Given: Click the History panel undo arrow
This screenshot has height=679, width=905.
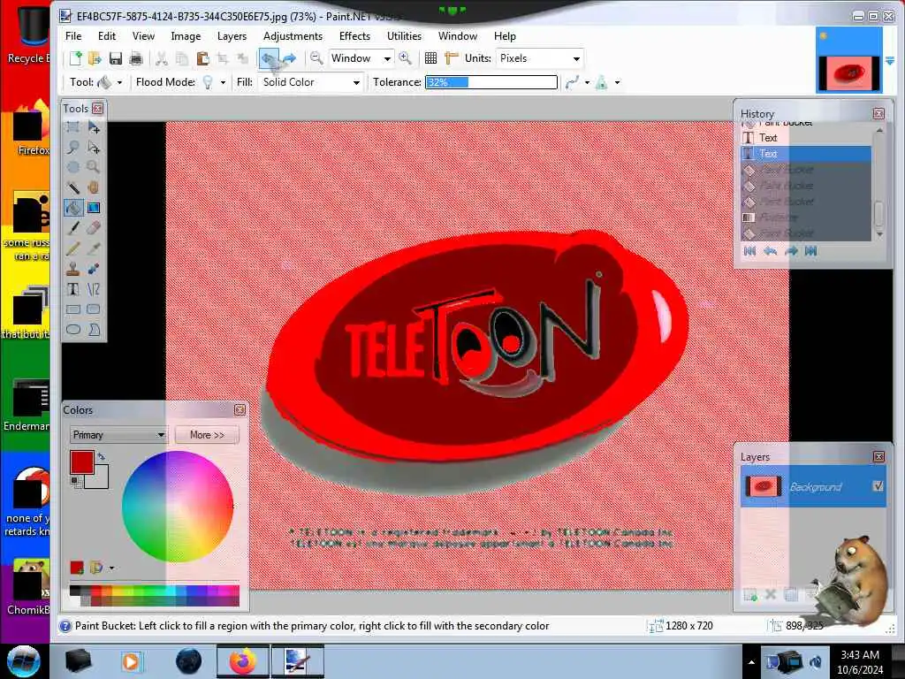Looking at the screenshot, I should point(770,250).
